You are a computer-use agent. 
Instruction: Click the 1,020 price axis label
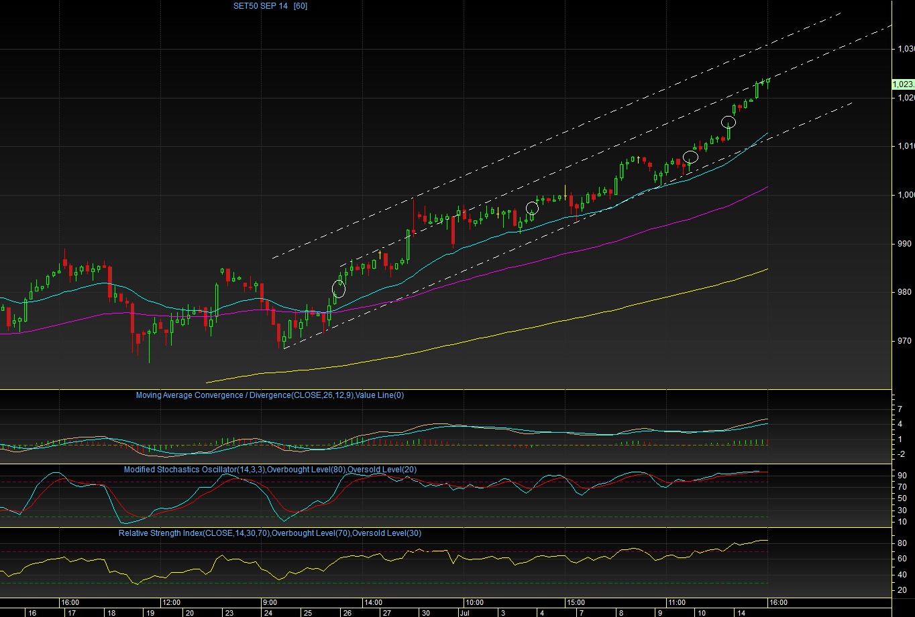coord(906,98)
